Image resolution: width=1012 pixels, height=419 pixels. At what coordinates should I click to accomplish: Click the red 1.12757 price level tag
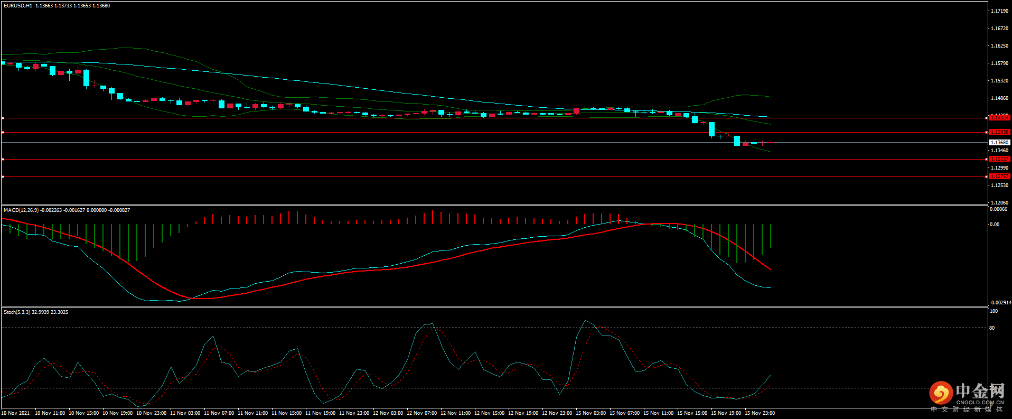pos(999,176)
